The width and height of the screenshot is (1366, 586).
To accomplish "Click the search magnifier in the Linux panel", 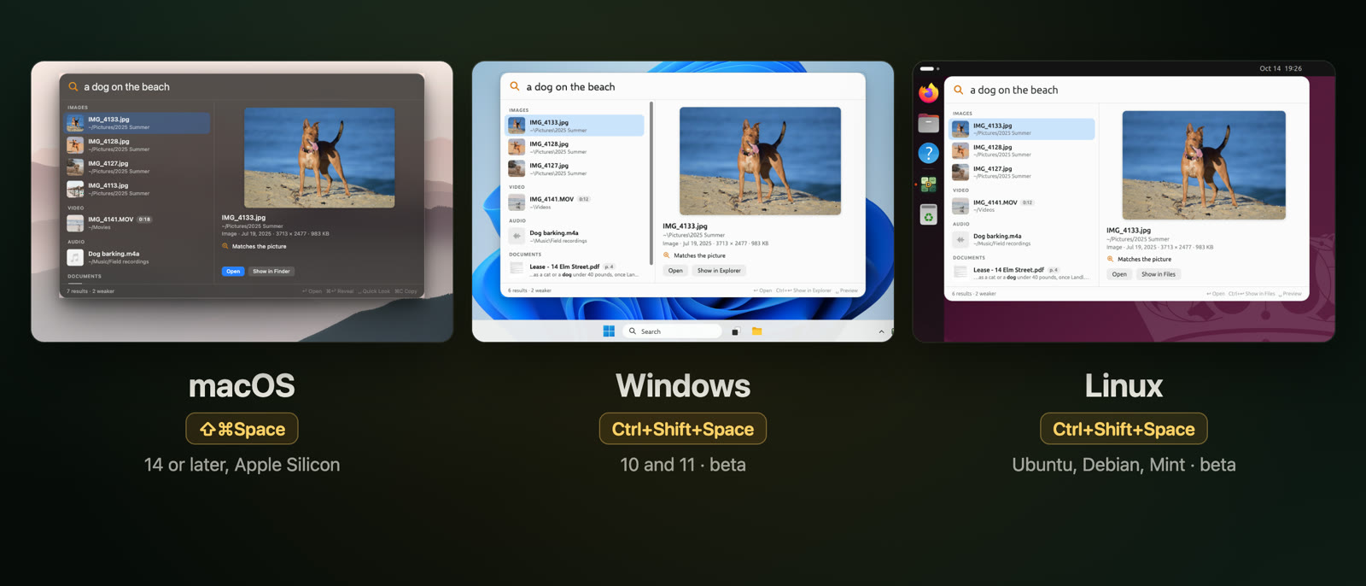I will pos(959,90).
